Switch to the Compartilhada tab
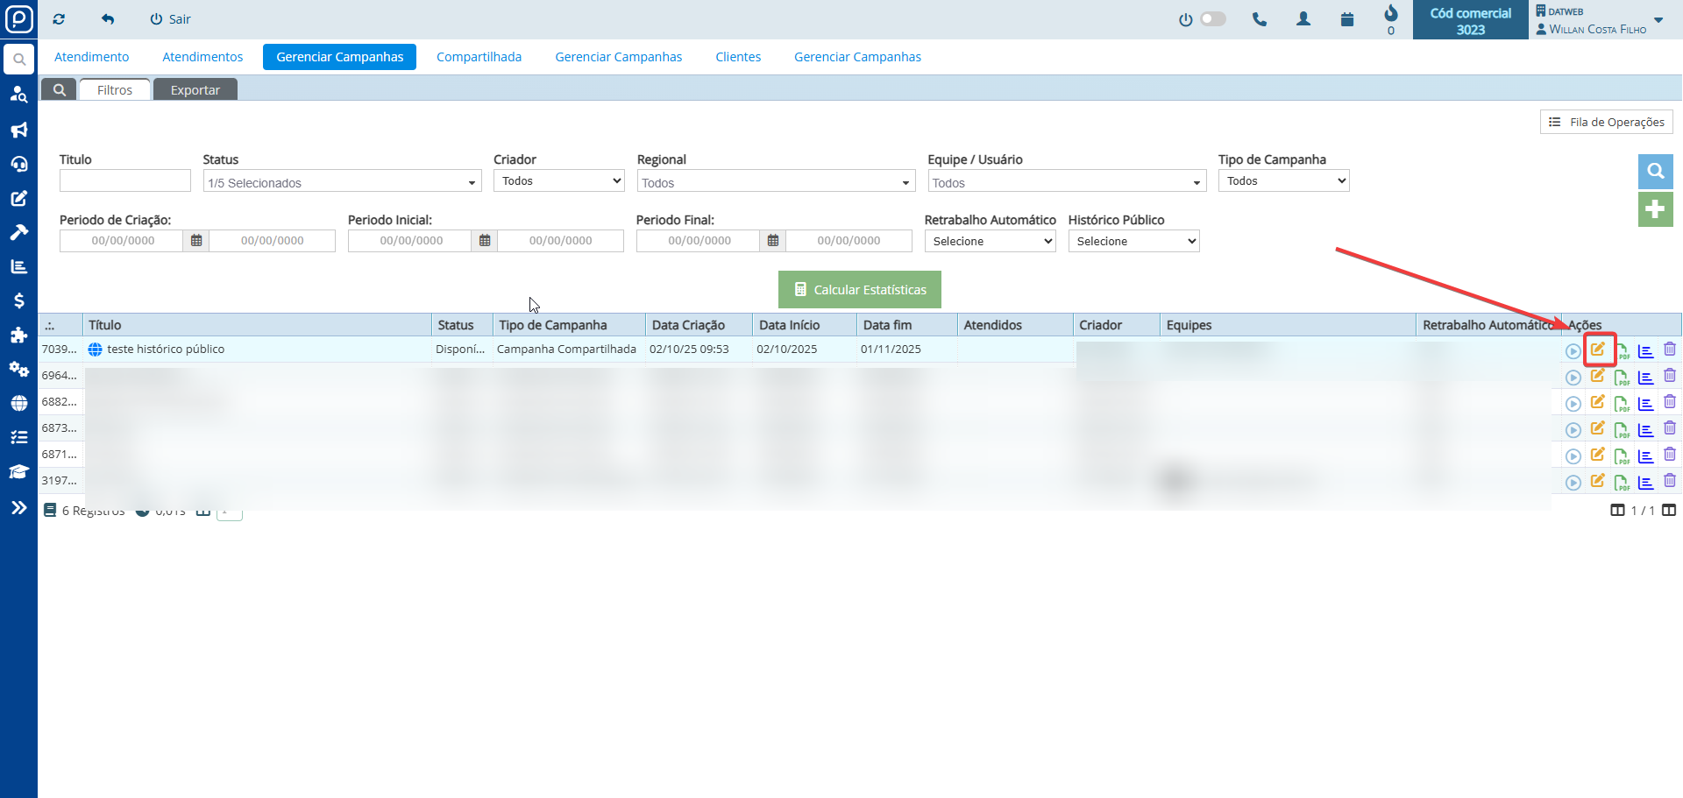1683x798 pixels. pyautogui.click(x=479, y=57)
